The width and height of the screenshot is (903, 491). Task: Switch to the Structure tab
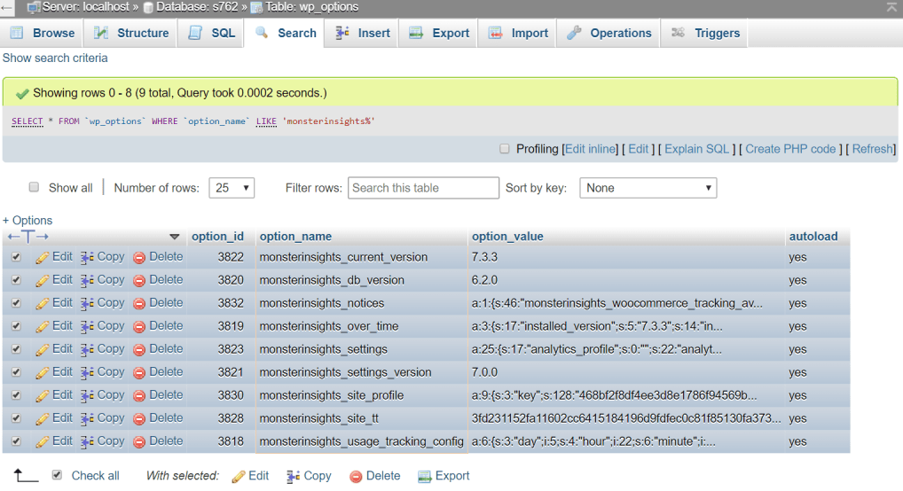(x=131, y=33)
